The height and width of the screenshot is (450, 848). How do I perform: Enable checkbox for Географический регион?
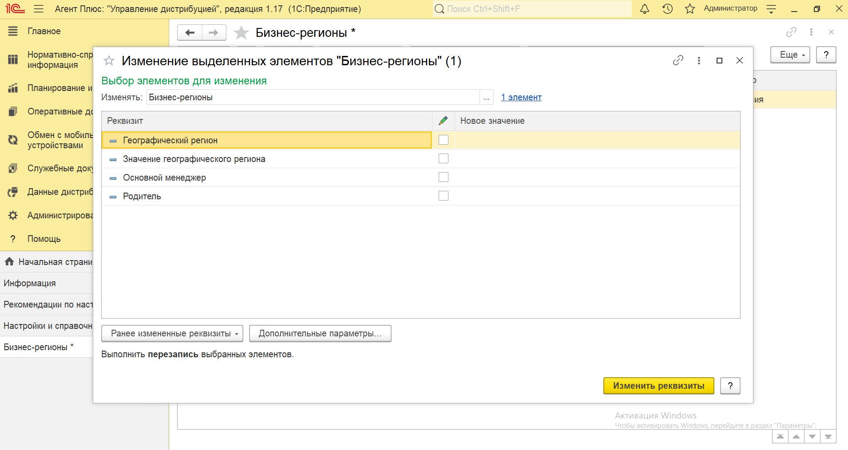click(443, 140)
